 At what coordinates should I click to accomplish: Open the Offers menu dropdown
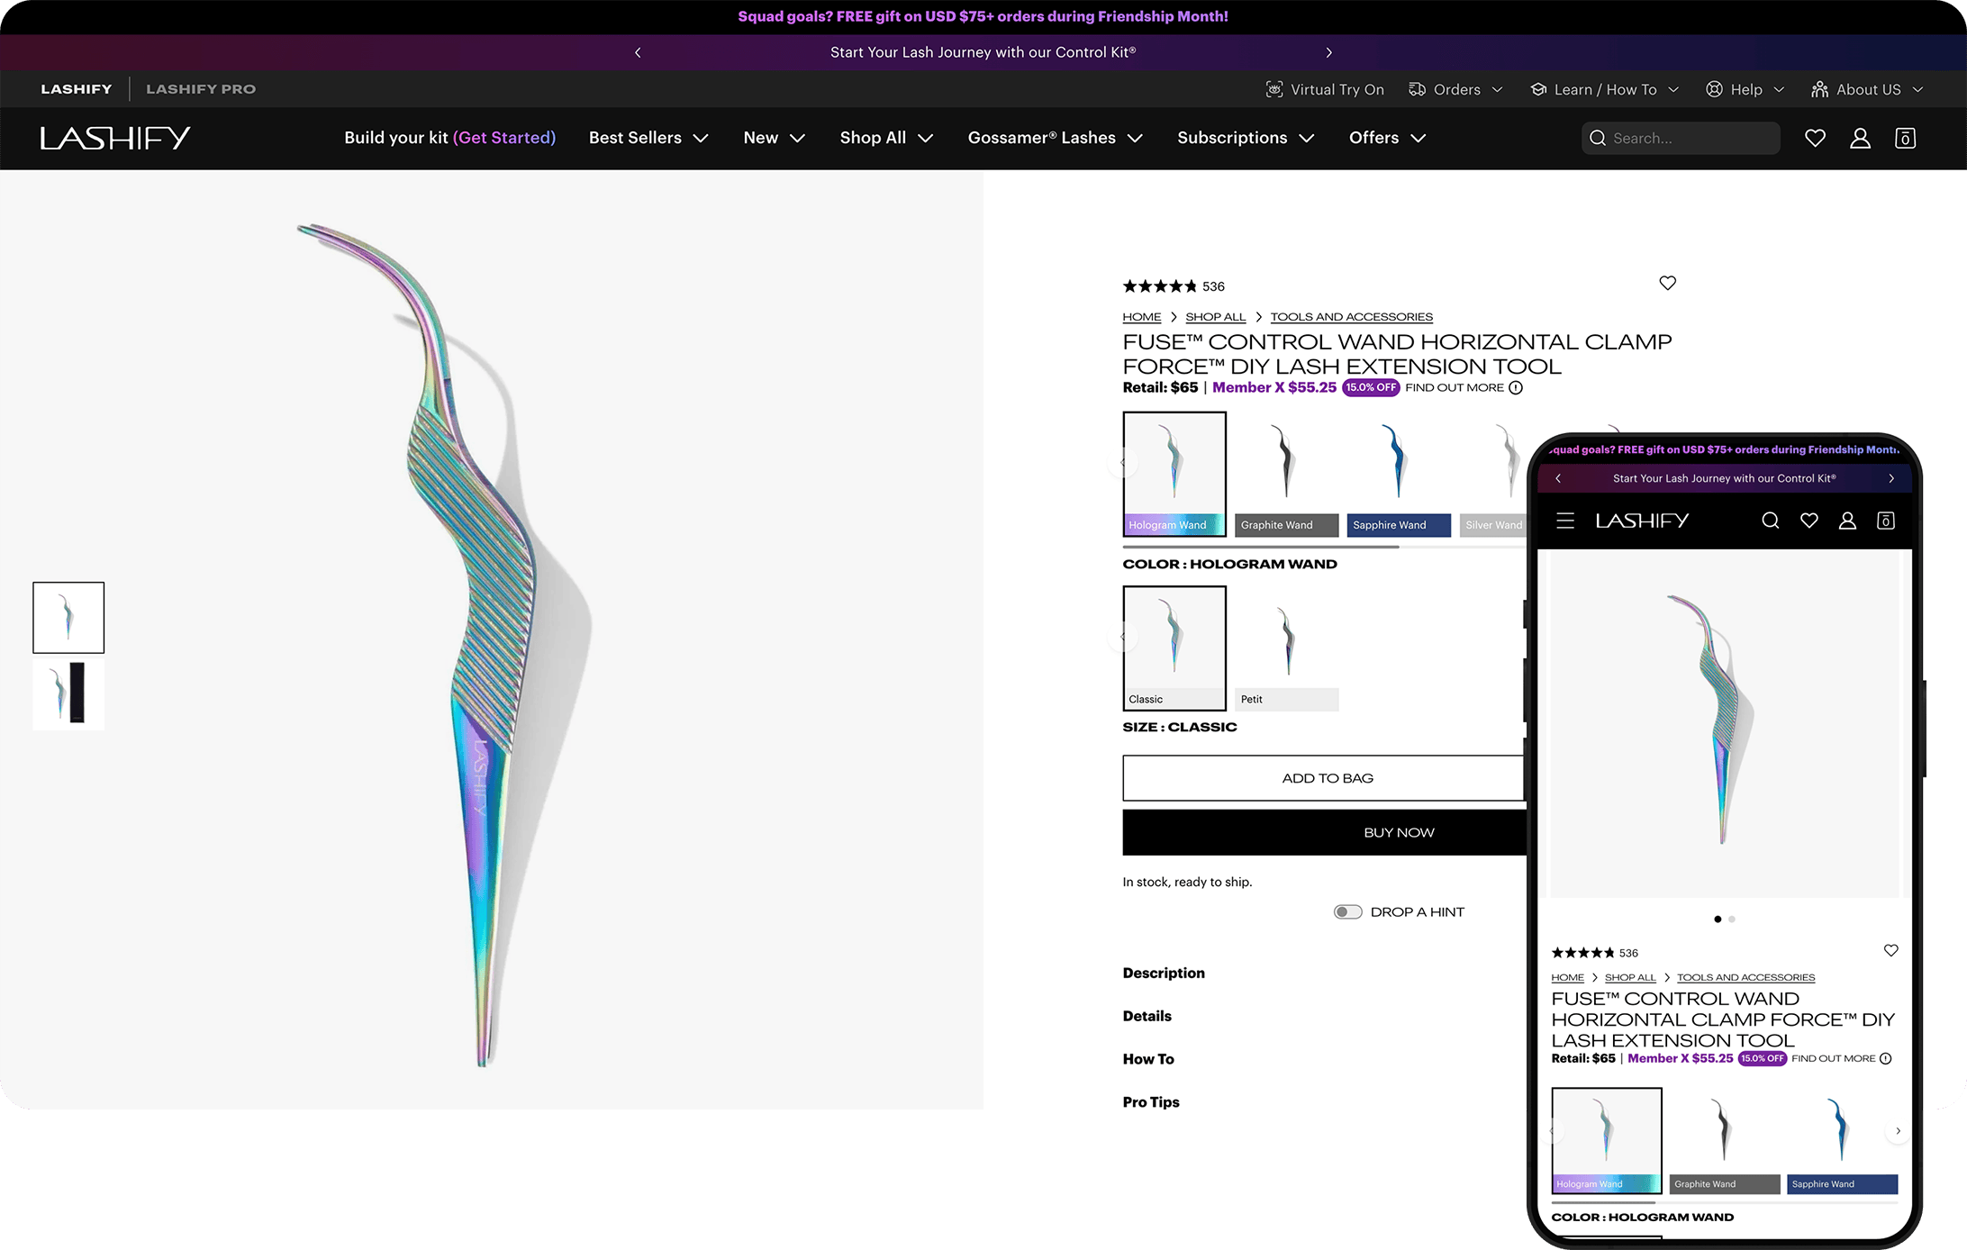(1387, 138)
